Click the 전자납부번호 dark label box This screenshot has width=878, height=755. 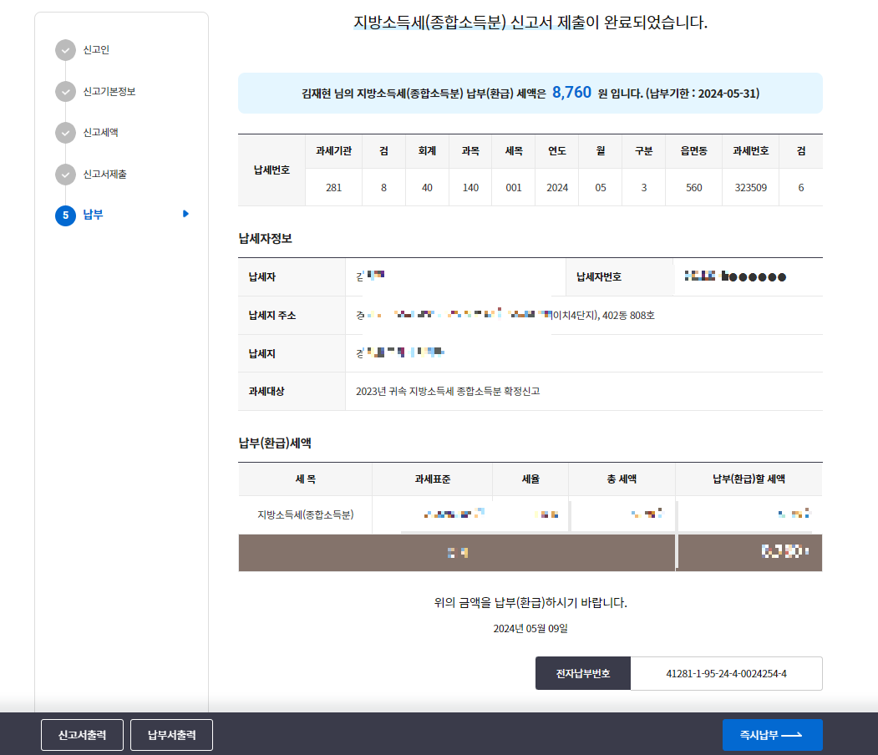(x=582, y=673)
